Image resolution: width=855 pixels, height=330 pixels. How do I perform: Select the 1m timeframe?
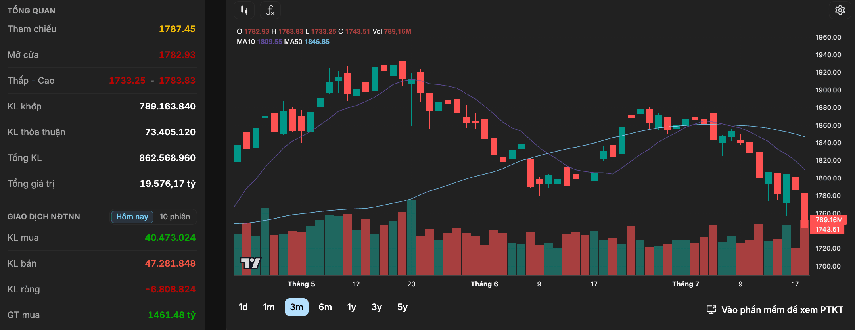(x=269, y=307)
